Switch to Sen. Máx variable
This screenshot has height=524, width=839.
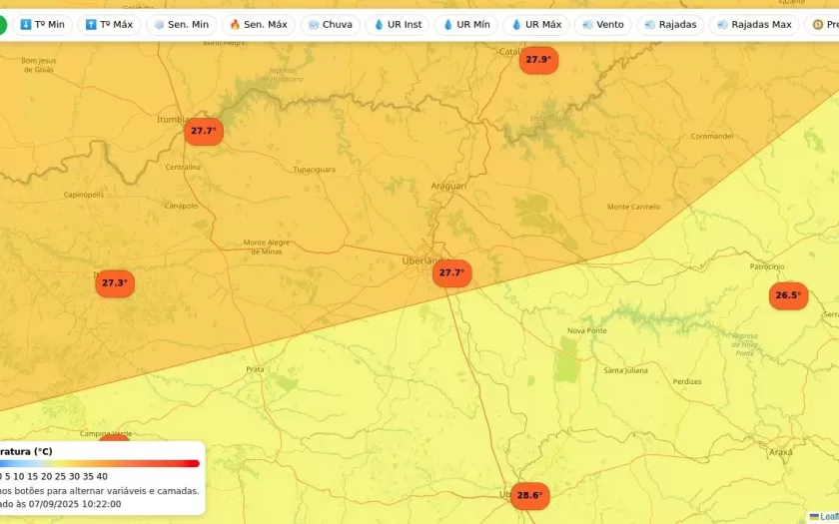(x=258, y=24)
